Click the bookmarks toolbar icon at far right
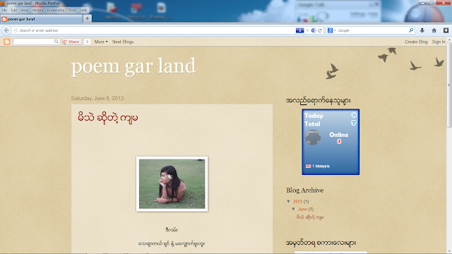This screenshot has width=452, height=254. tap(446, 30)
